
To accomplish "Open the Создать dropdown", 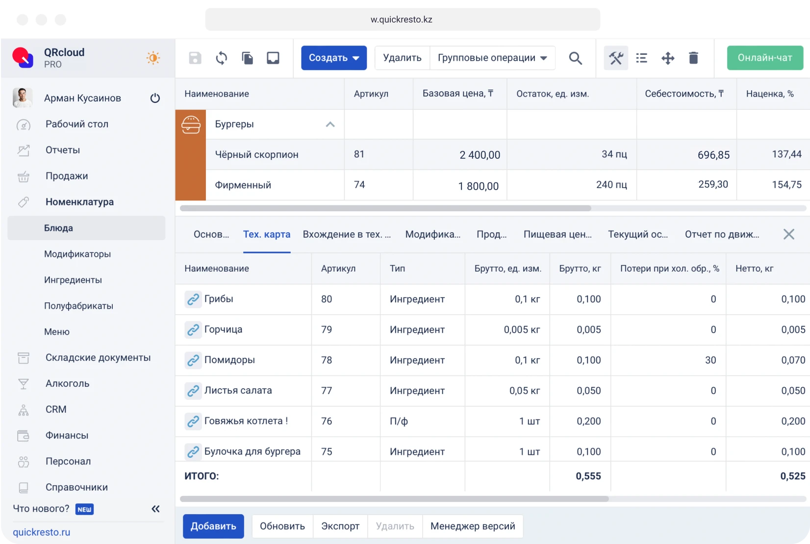I will point(333,58).
